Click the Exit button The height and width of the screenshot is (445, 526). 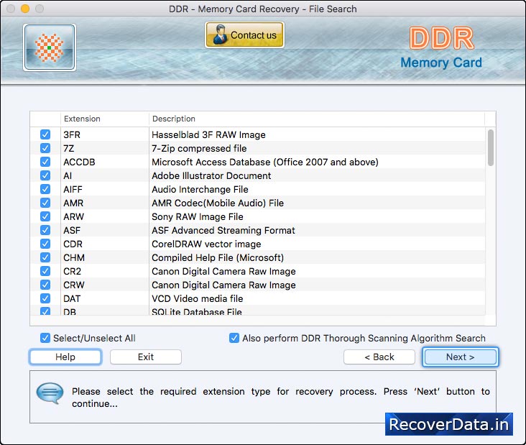coord(146,357)
